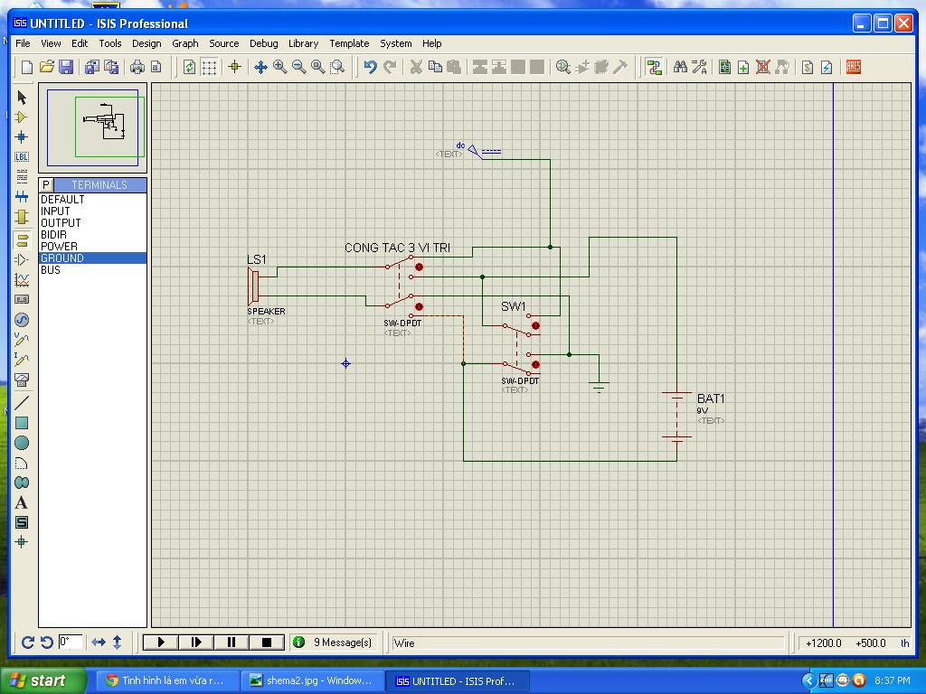Select the Component mode tool
This screenshot has height=694, width=926.
pos(22,117)
